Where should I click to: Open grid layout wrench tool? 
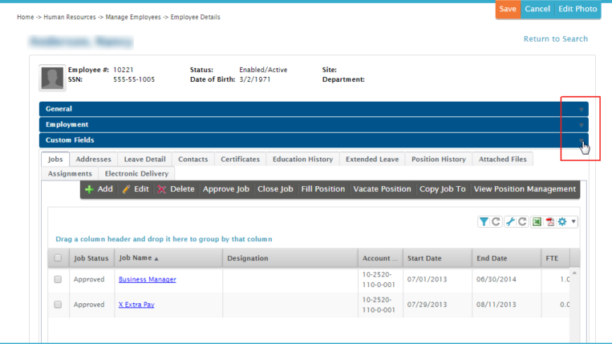[x=510, y=221]
